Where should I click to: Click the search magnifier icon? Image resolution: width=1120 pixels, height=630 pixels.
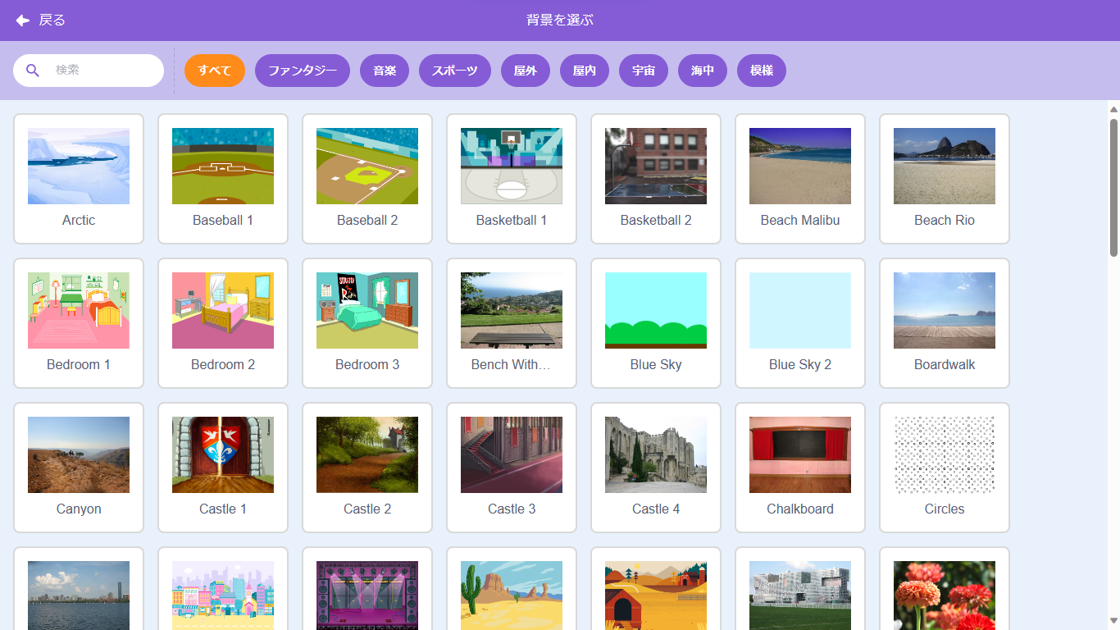point(33,71)
